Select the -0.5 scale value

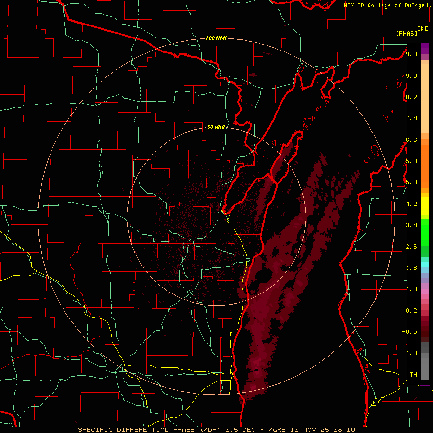click(409, 332)
